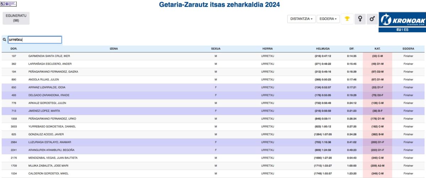This screenshot has width=426, height=178.
Task: Click the search field containing urretxu
Action: click(34, 40)
